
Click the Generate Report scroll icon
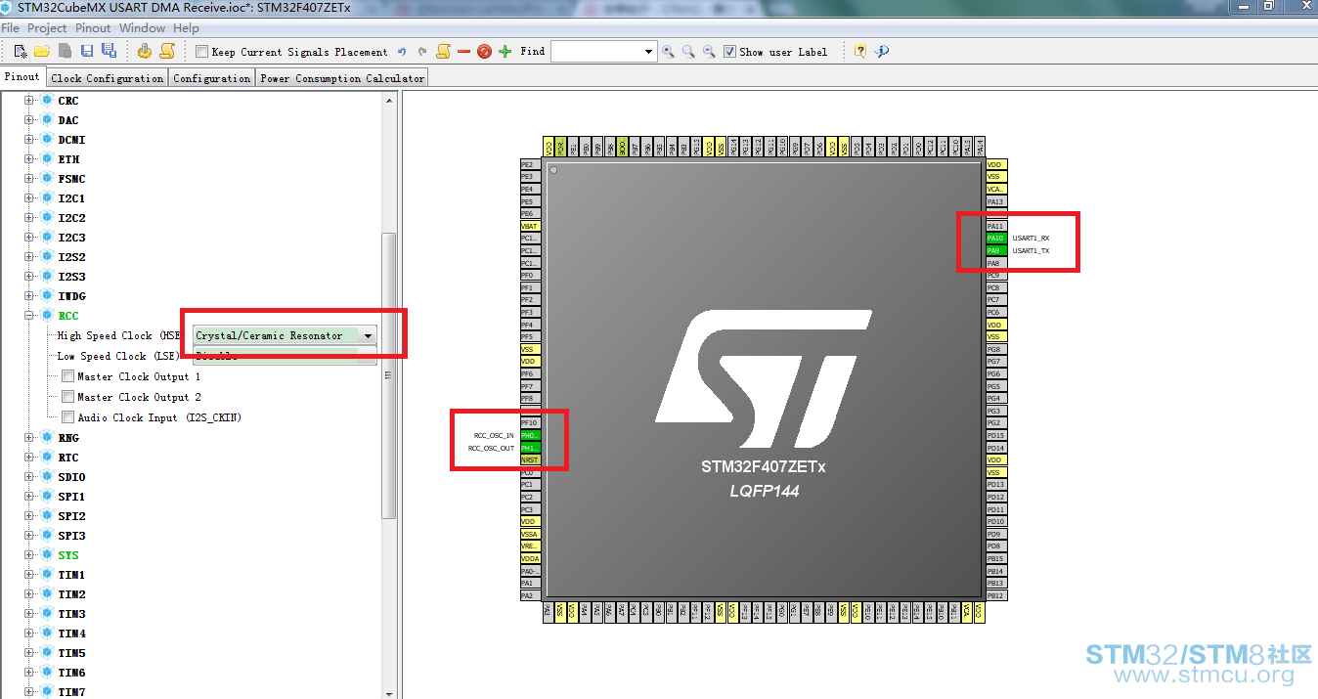pos(167,51)
